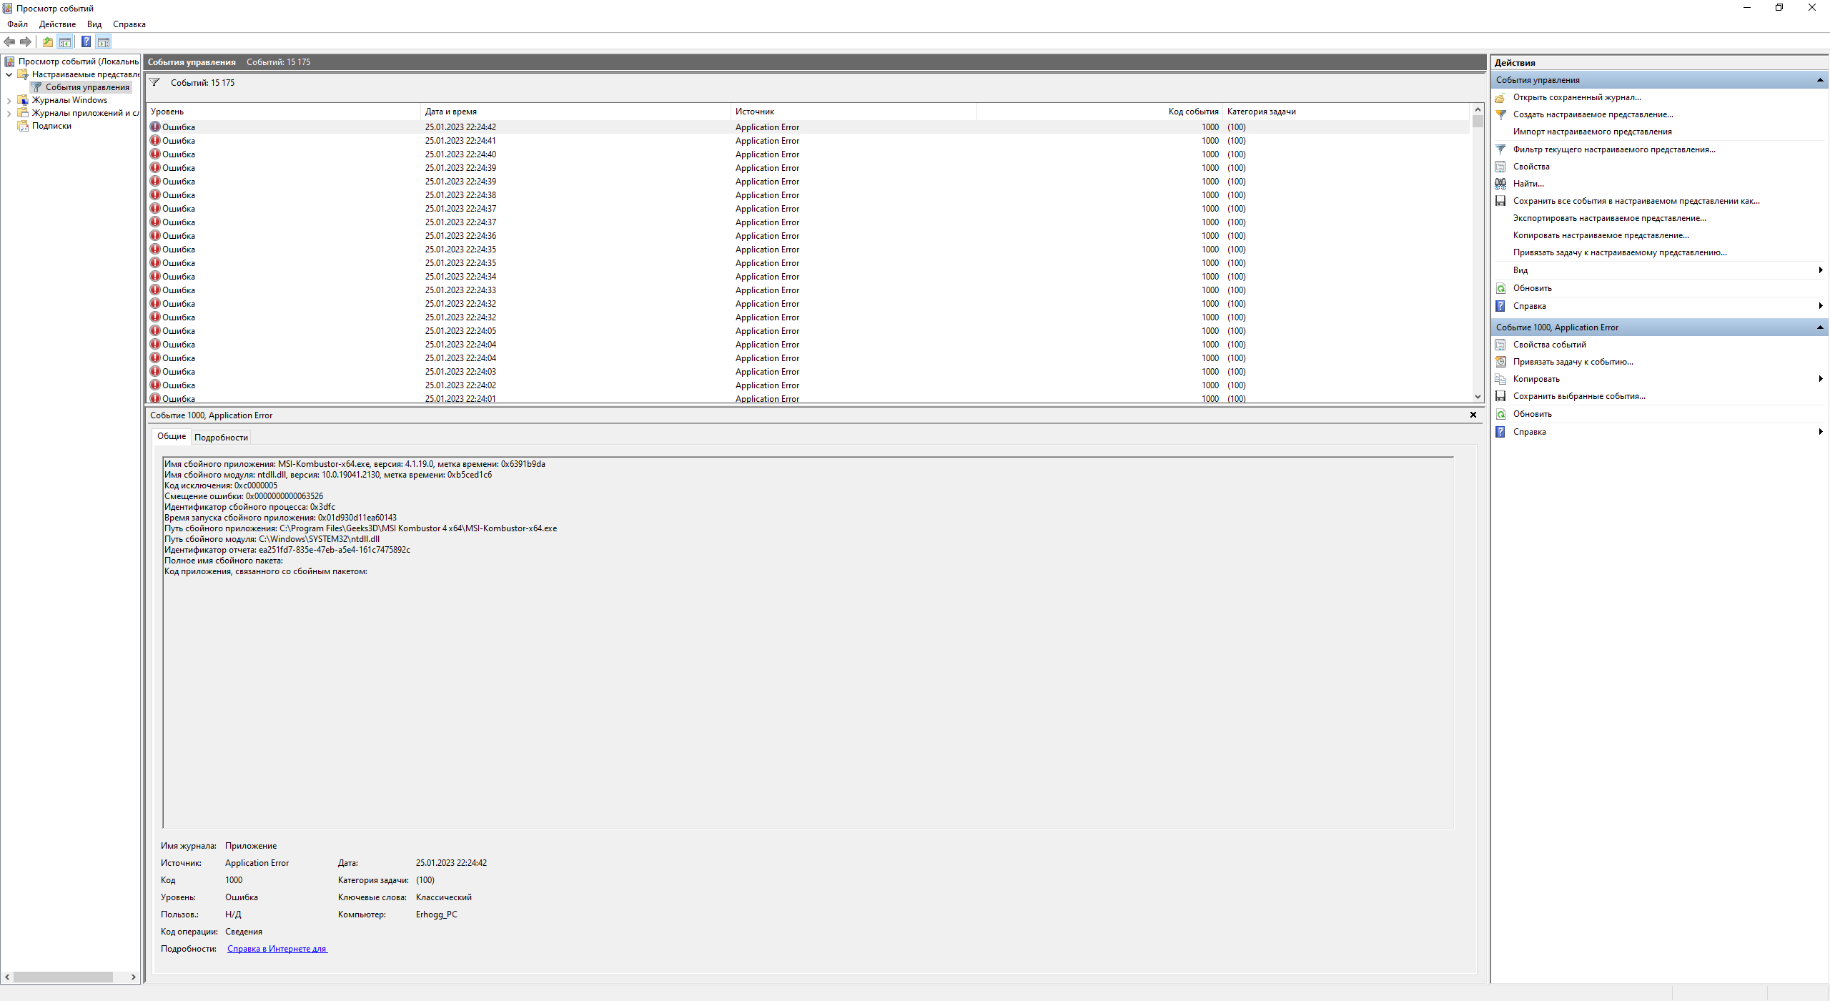The width and height of the screenshot is (1830, 1001).
Task: Click the Открыть сохраненный журнал folder icon
Action: [1500, 97]
